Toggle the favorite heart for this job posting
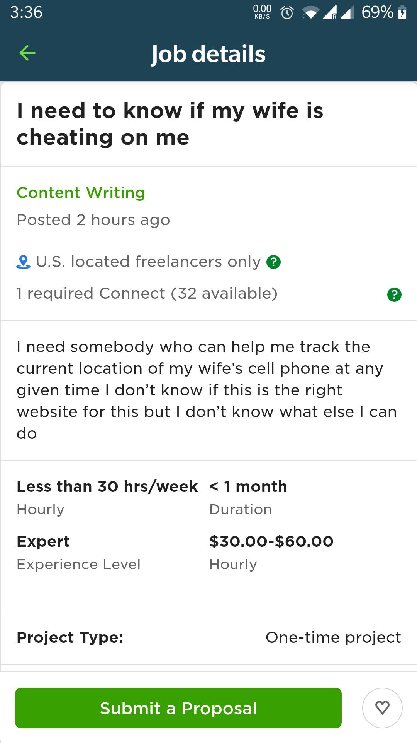 382,708
